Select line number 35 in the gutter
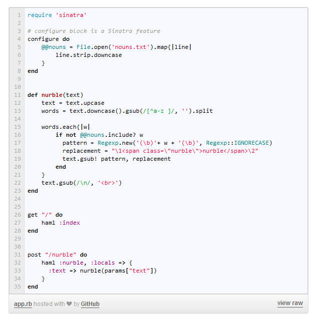The image size is (317, 321). tap(17, 287)
